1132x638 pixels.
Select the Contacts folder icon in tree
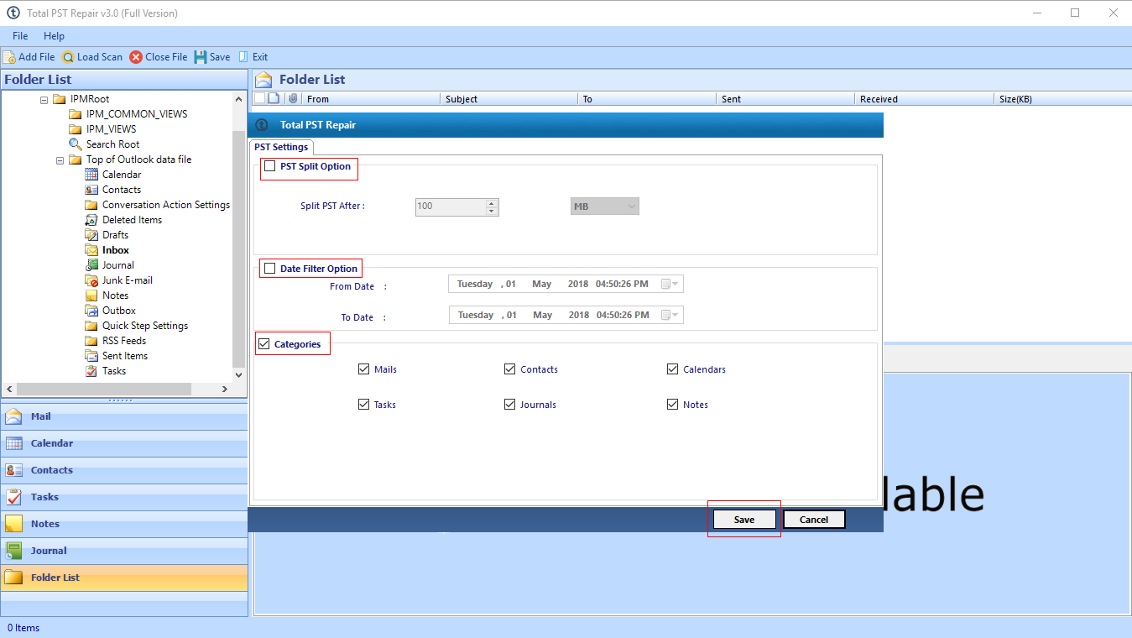point(91,190)
